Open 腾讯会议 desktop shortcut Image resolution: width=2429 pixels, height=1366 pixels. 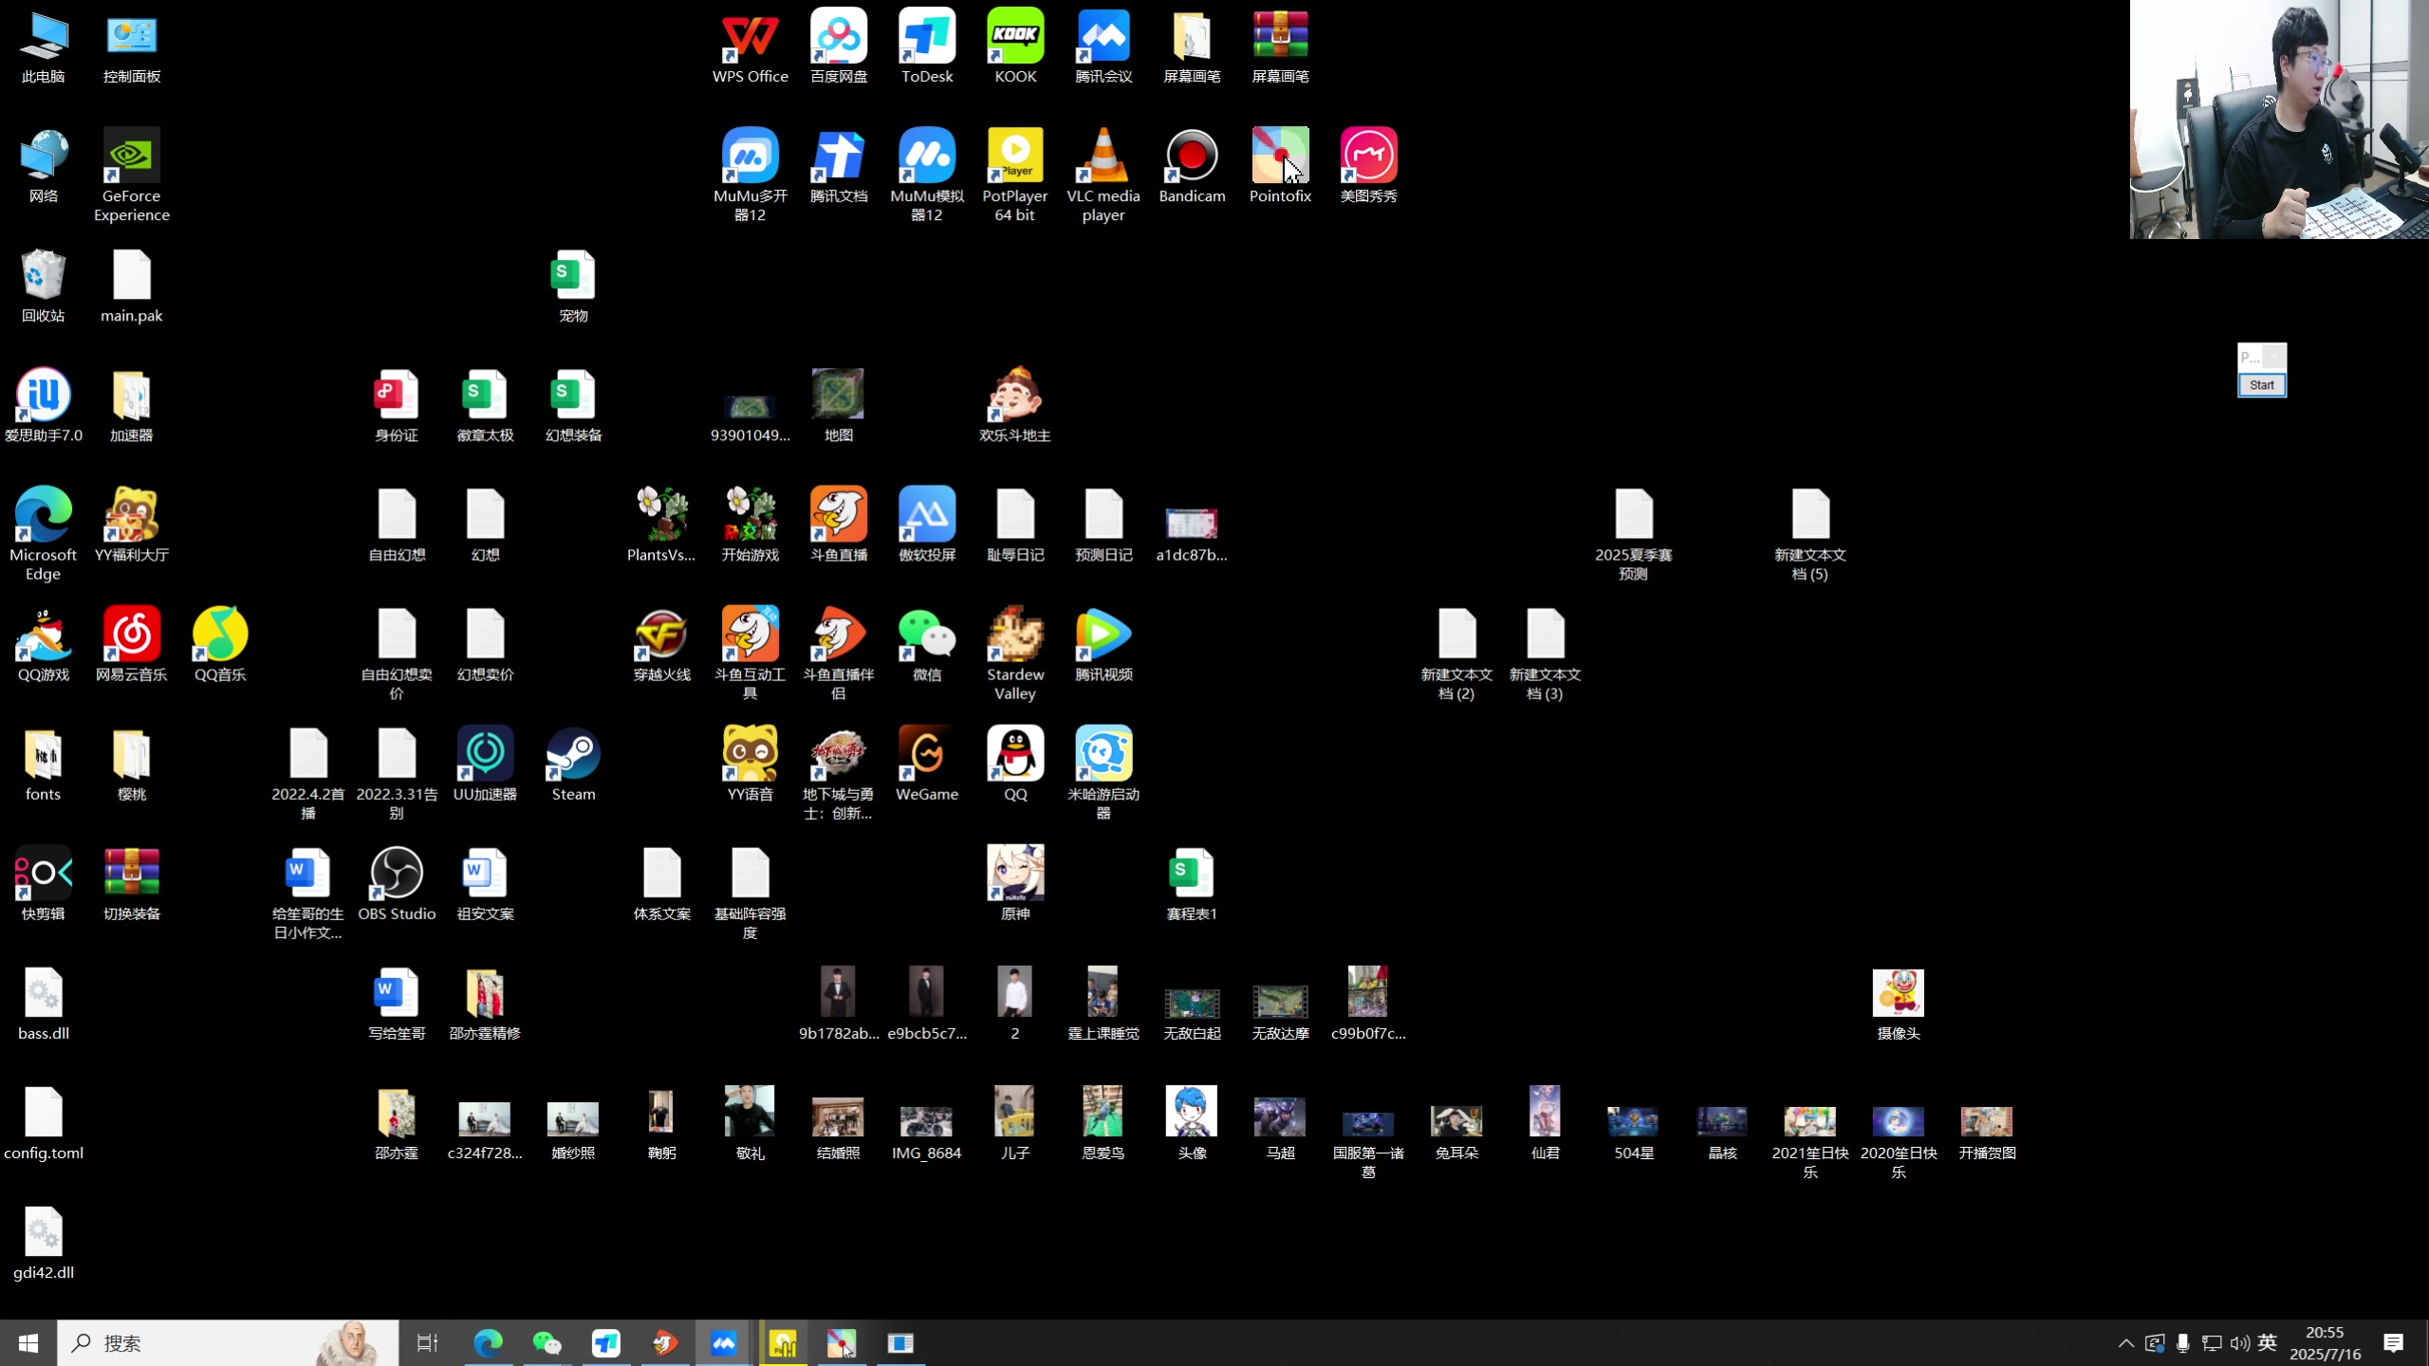click(x=1103, y=46)
